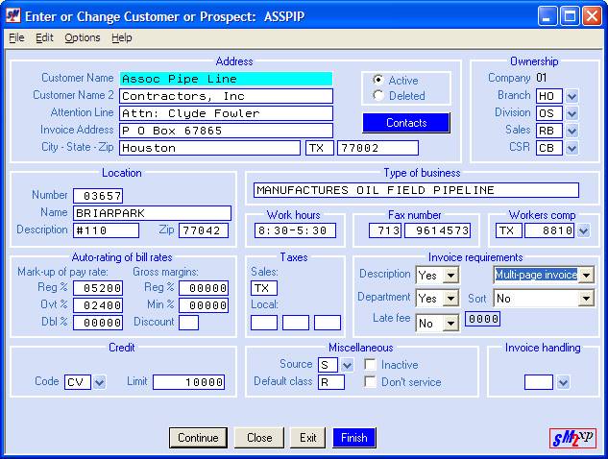Screen dimensions: 608x459
Task: Click the first Local tax field
Action: pos(264,323)
